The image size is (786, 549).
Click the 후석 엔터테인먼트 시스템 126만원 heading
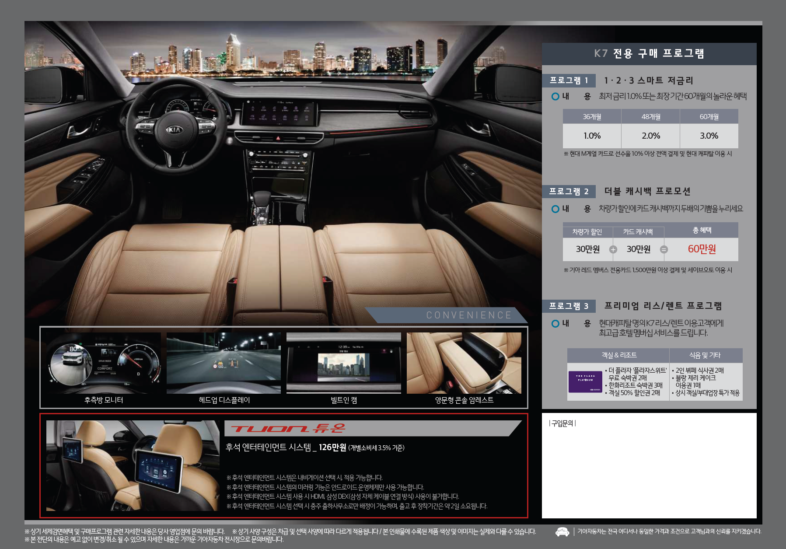tap(315, 447)
